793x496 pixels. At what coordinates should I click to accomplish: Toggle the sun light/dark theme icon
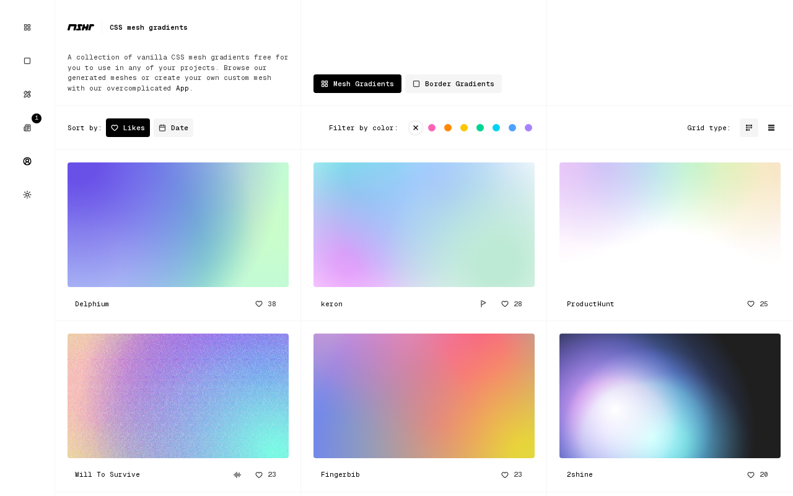pos(27,195)
